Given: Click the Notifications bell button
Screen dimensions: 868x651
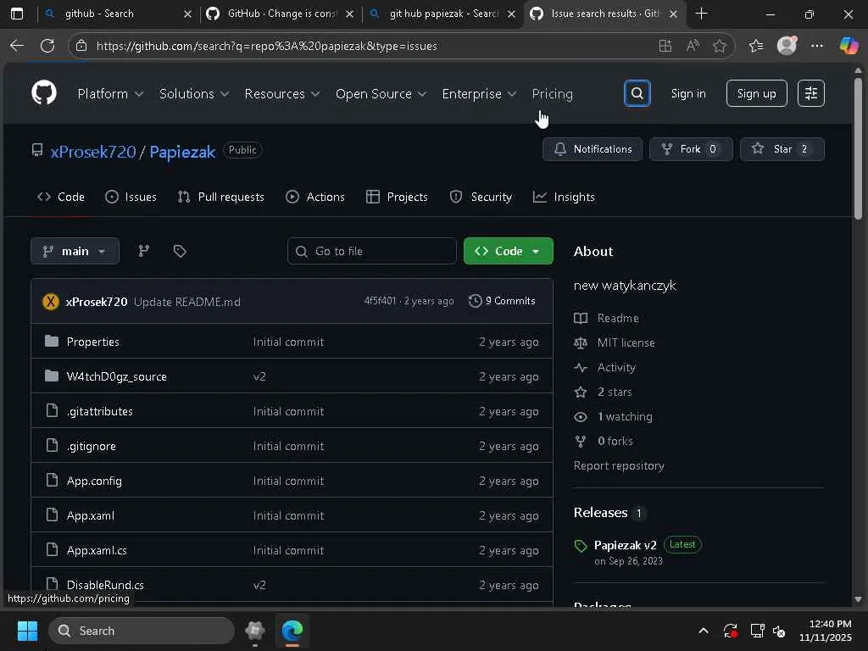Looking at the screenshot, I should [593, 149].
